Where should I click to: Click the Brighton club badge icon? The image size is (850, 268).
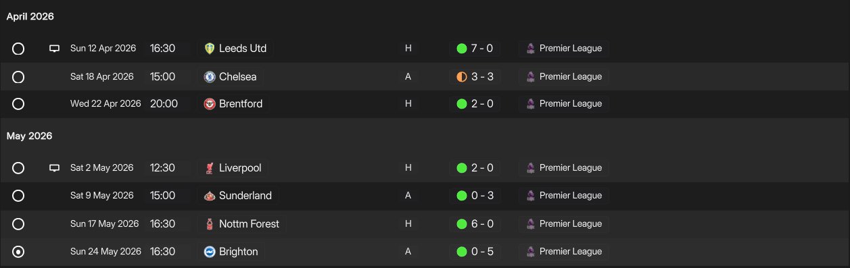pos(210,252)
